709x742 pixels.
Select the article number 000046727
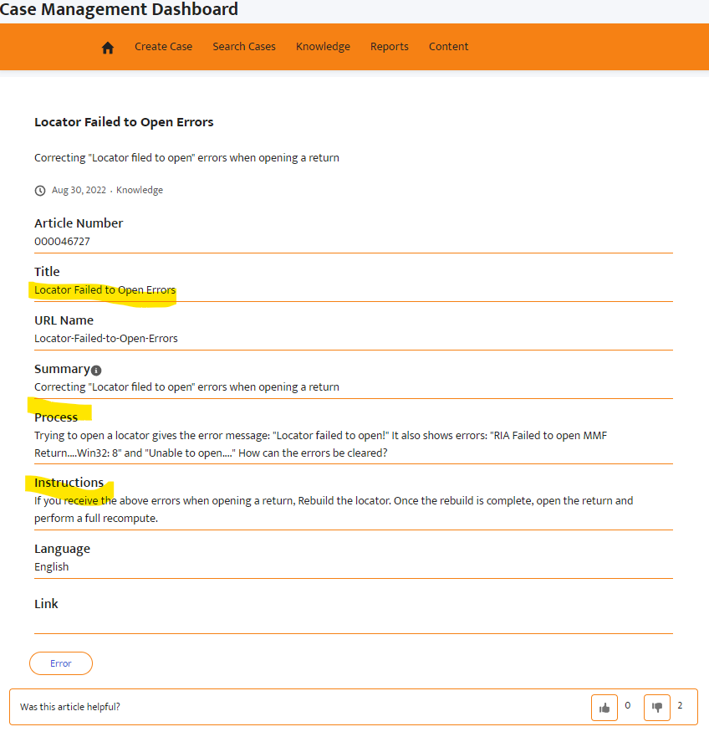(x=62, y=242)
